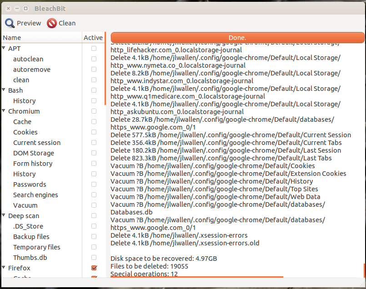The image size is (366, 289).
Task: Click the orange Done progress bar
Action: (237, 37)
